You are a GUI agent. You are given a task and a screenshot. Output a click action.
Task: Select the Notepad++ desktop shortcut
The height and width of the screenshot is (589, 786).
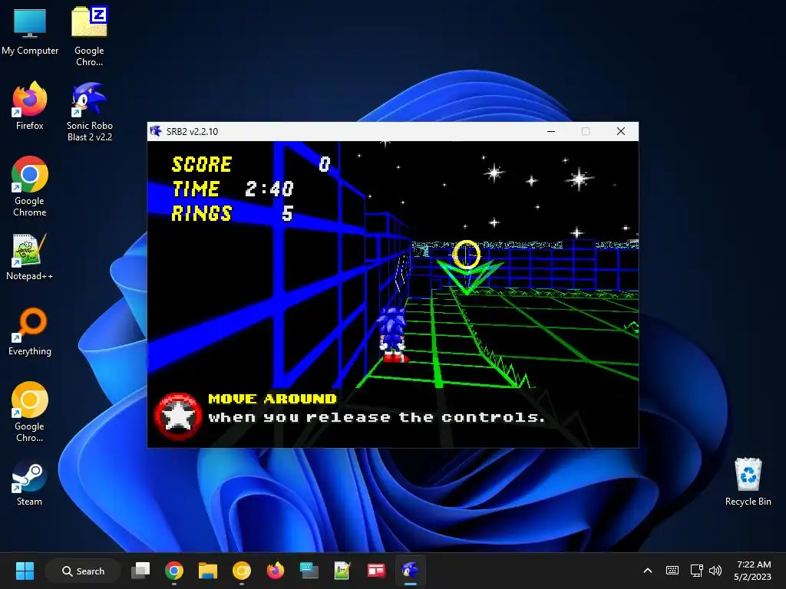pyautogui.click(x=30, y=257)
